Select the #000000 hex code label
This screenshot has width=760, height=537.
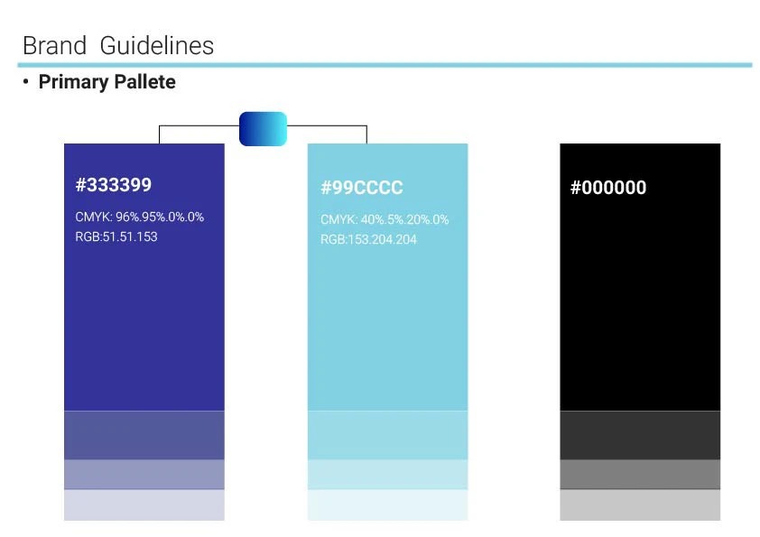click(608, 188)
